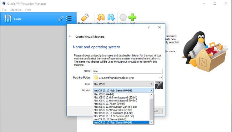Choose Mac OS X (64-bit) from list
Screen dimensions: 232x132
(121, 94)
